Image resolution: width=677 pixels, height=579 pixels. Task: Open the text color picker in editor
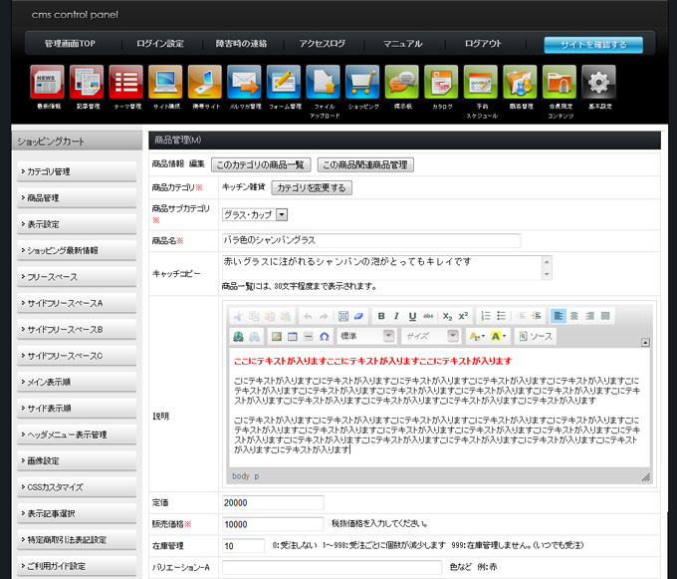coord(477,337)
